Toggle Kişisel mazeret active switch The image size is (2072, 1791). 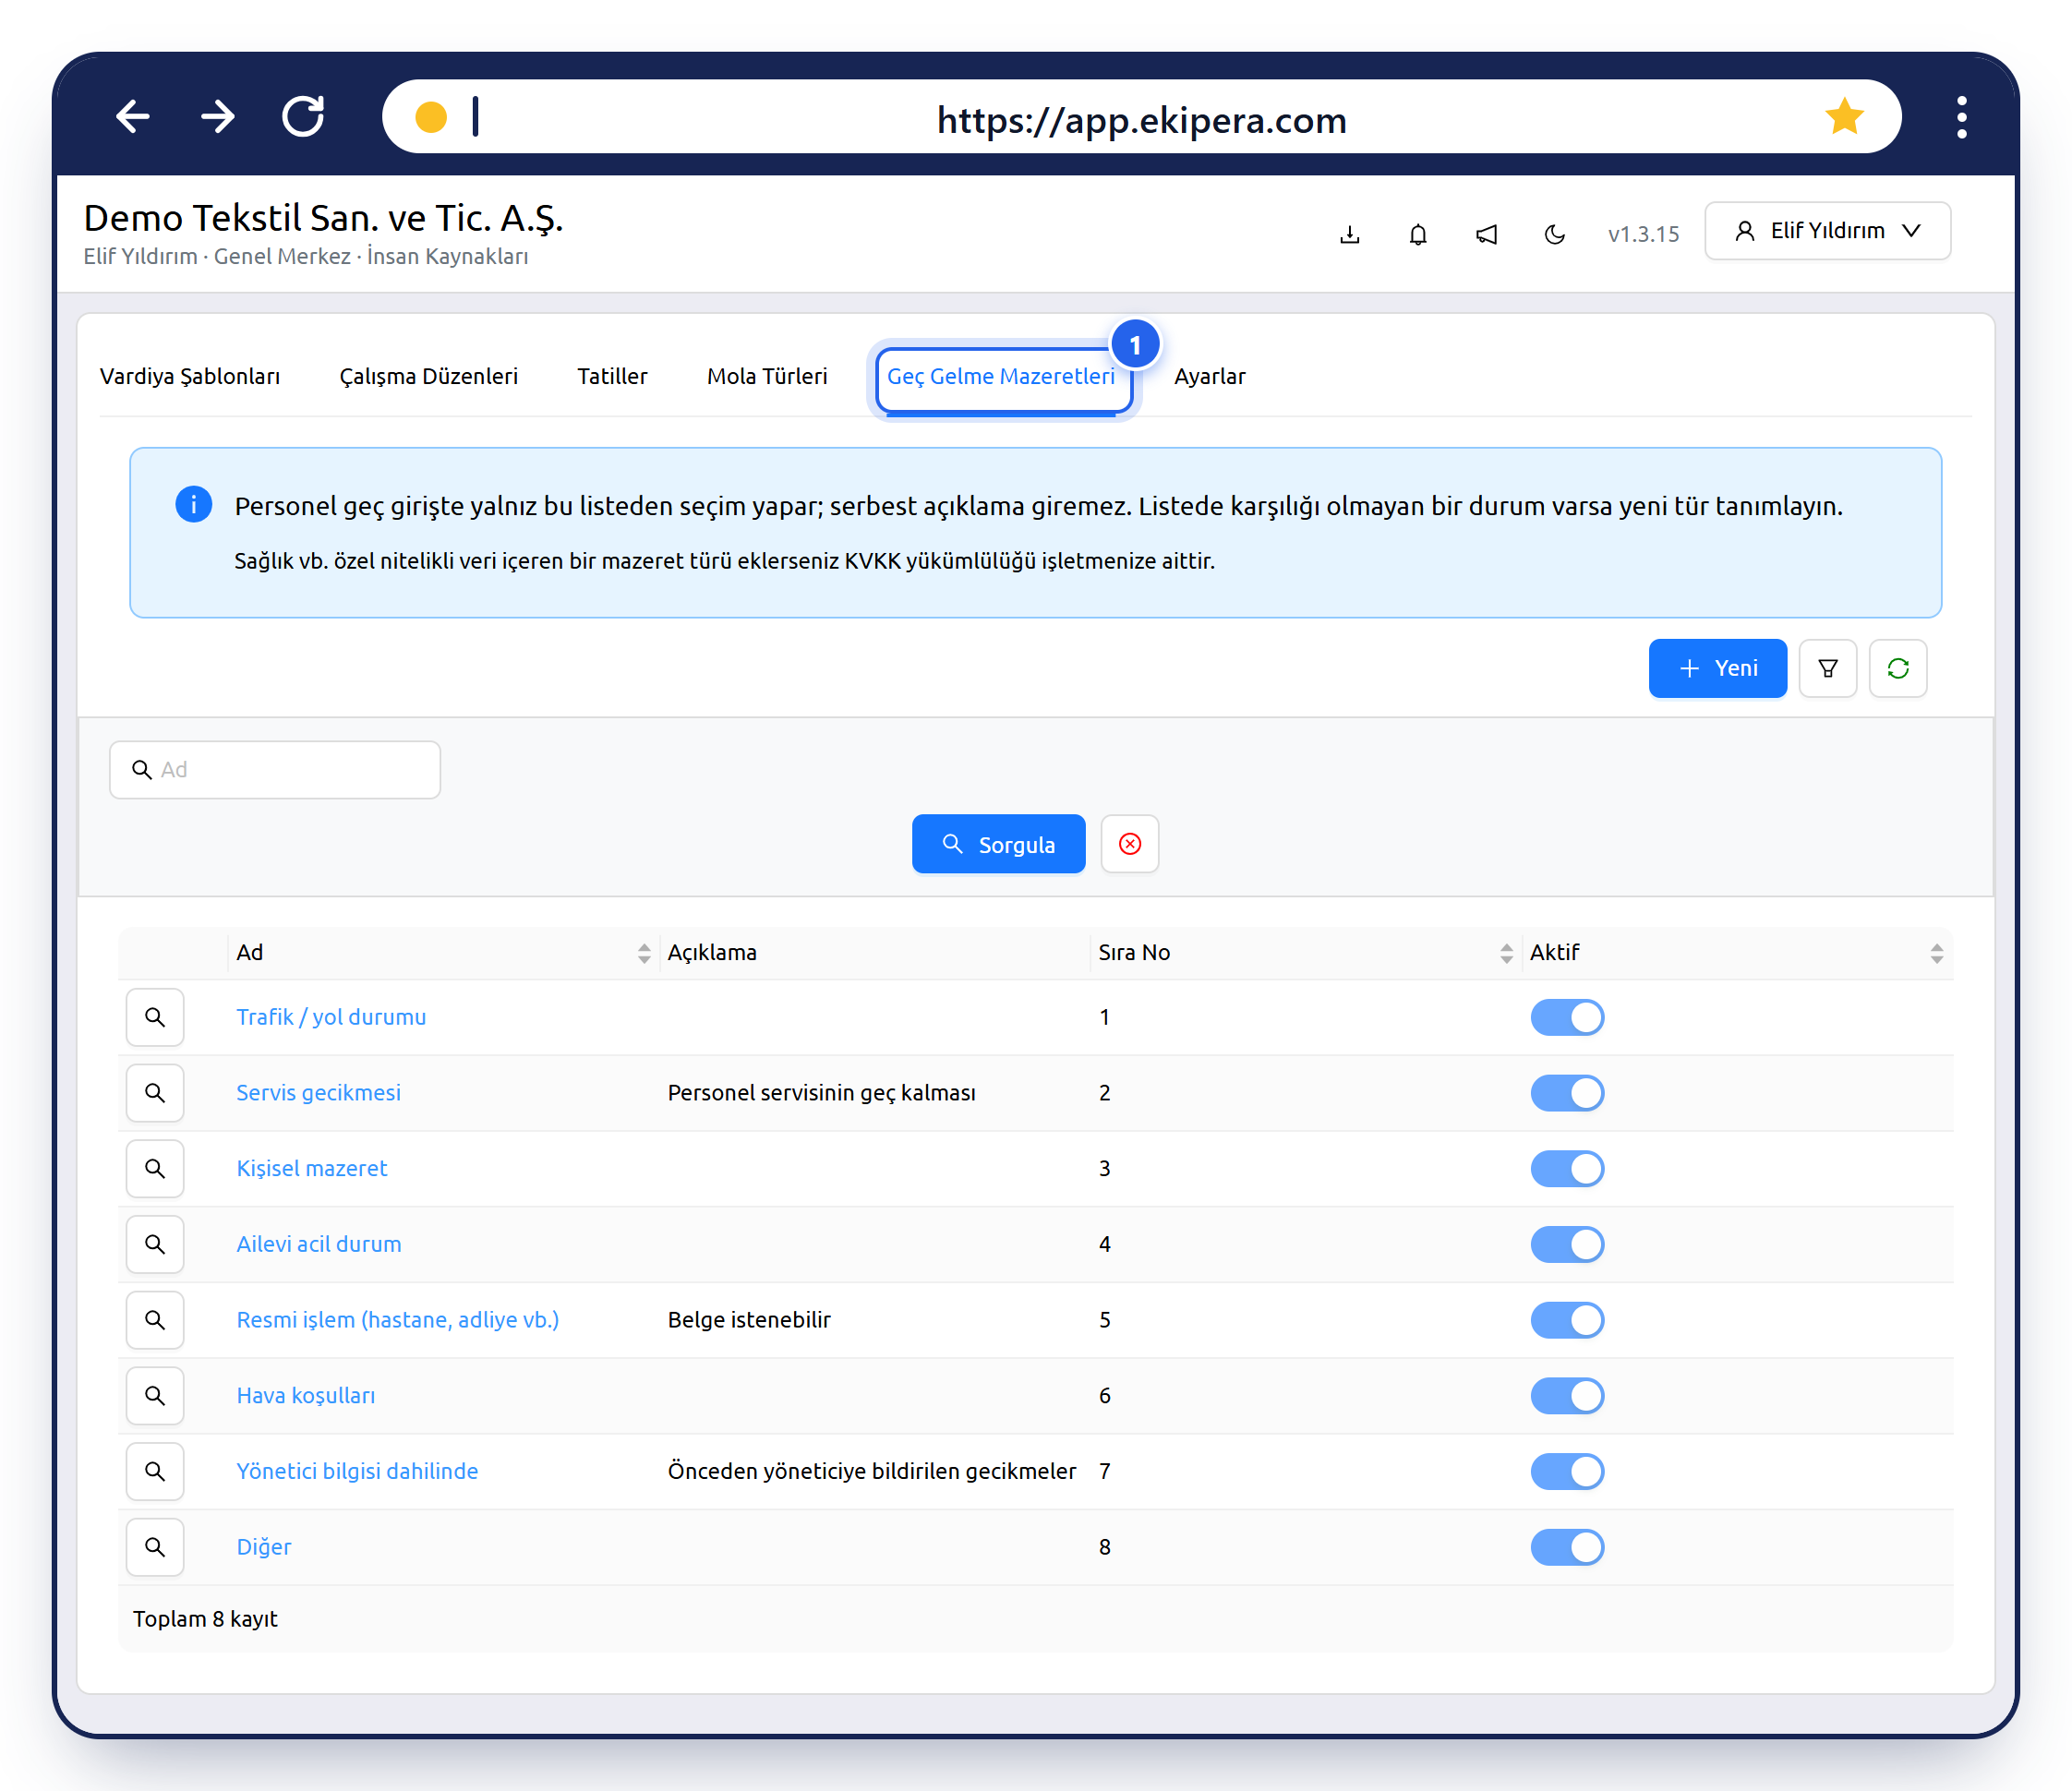[x=1566, y=1168]
